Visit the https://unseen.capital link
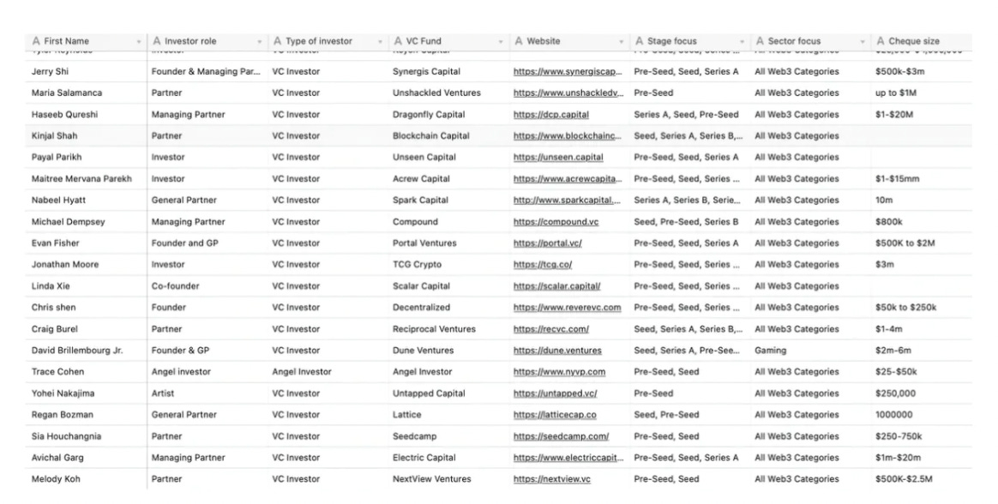 point(558,157)
